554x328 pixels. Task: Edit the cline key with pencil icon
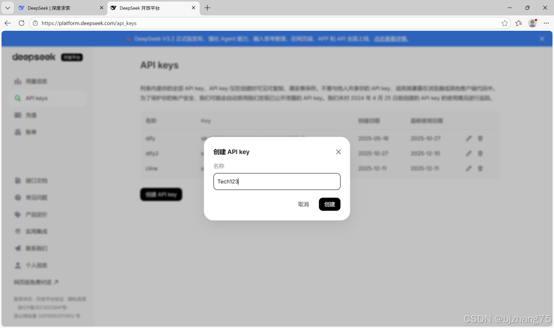pos(468,168)
